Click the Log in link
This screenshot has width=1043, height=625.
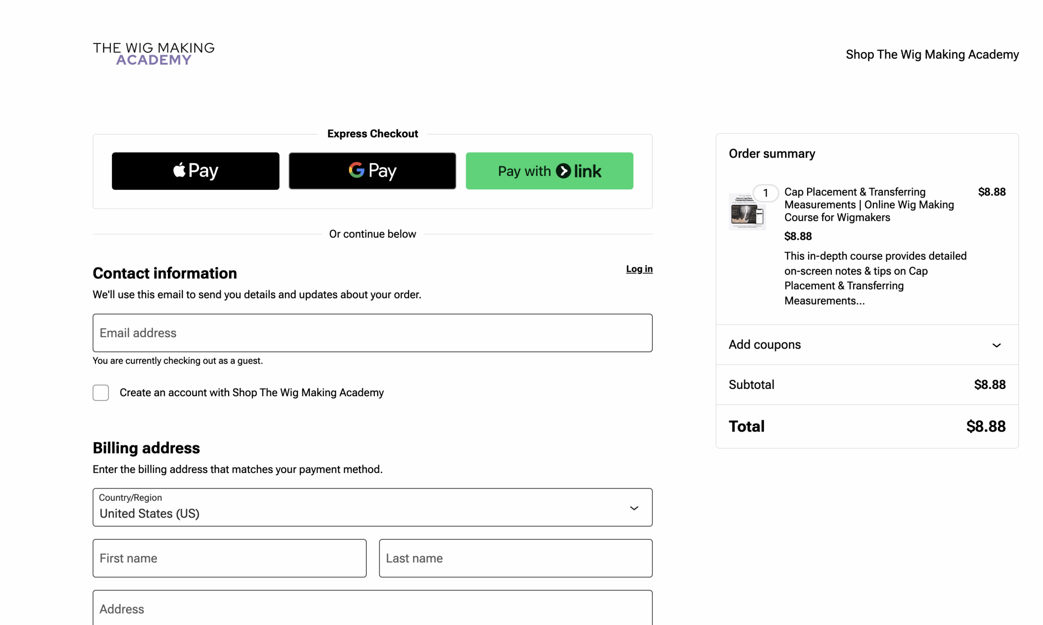point(639,269)
